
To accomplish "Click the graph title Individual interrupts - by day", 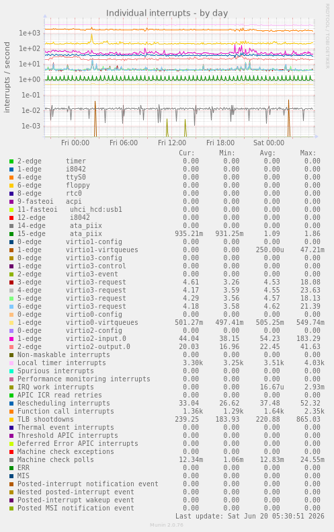I will coord(167,13).
